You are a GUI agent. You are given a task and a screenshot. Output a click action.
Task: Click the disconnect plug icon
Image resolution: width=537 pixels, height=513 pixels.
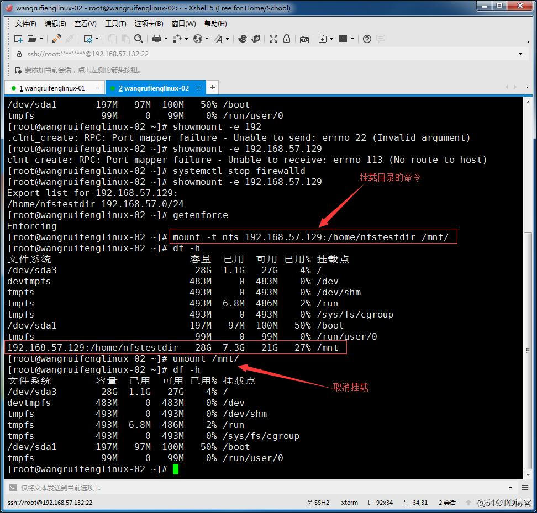point(69,39)
